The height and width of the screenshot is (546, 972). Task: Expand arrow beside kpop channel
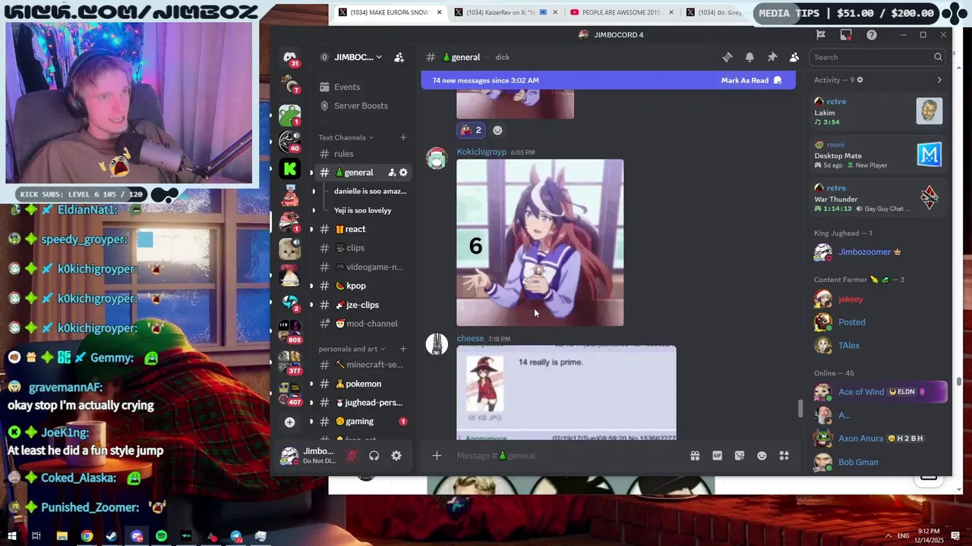pyautogui.click(x=311, y=286)
